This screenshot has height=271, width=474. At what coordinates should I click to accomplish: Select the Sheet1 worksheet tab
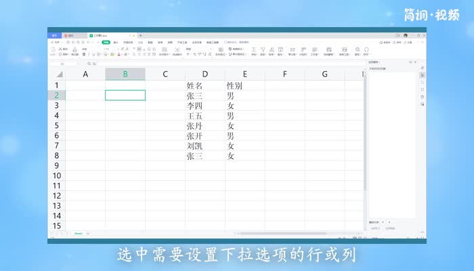click(x=78, y=234)
